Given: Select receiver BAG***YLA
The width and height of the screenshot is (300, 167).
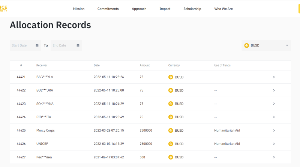Looking at the screenshot, I should coord(45,77).
